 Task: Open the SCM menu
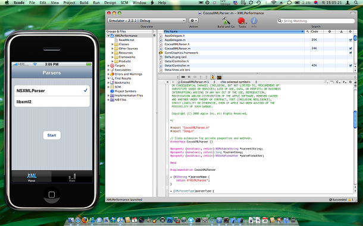tap(124, 3)
